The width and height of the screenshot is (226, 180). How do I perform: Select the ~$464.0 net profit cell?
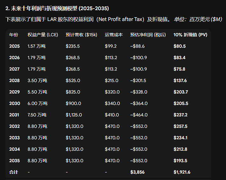click(139, 115)
